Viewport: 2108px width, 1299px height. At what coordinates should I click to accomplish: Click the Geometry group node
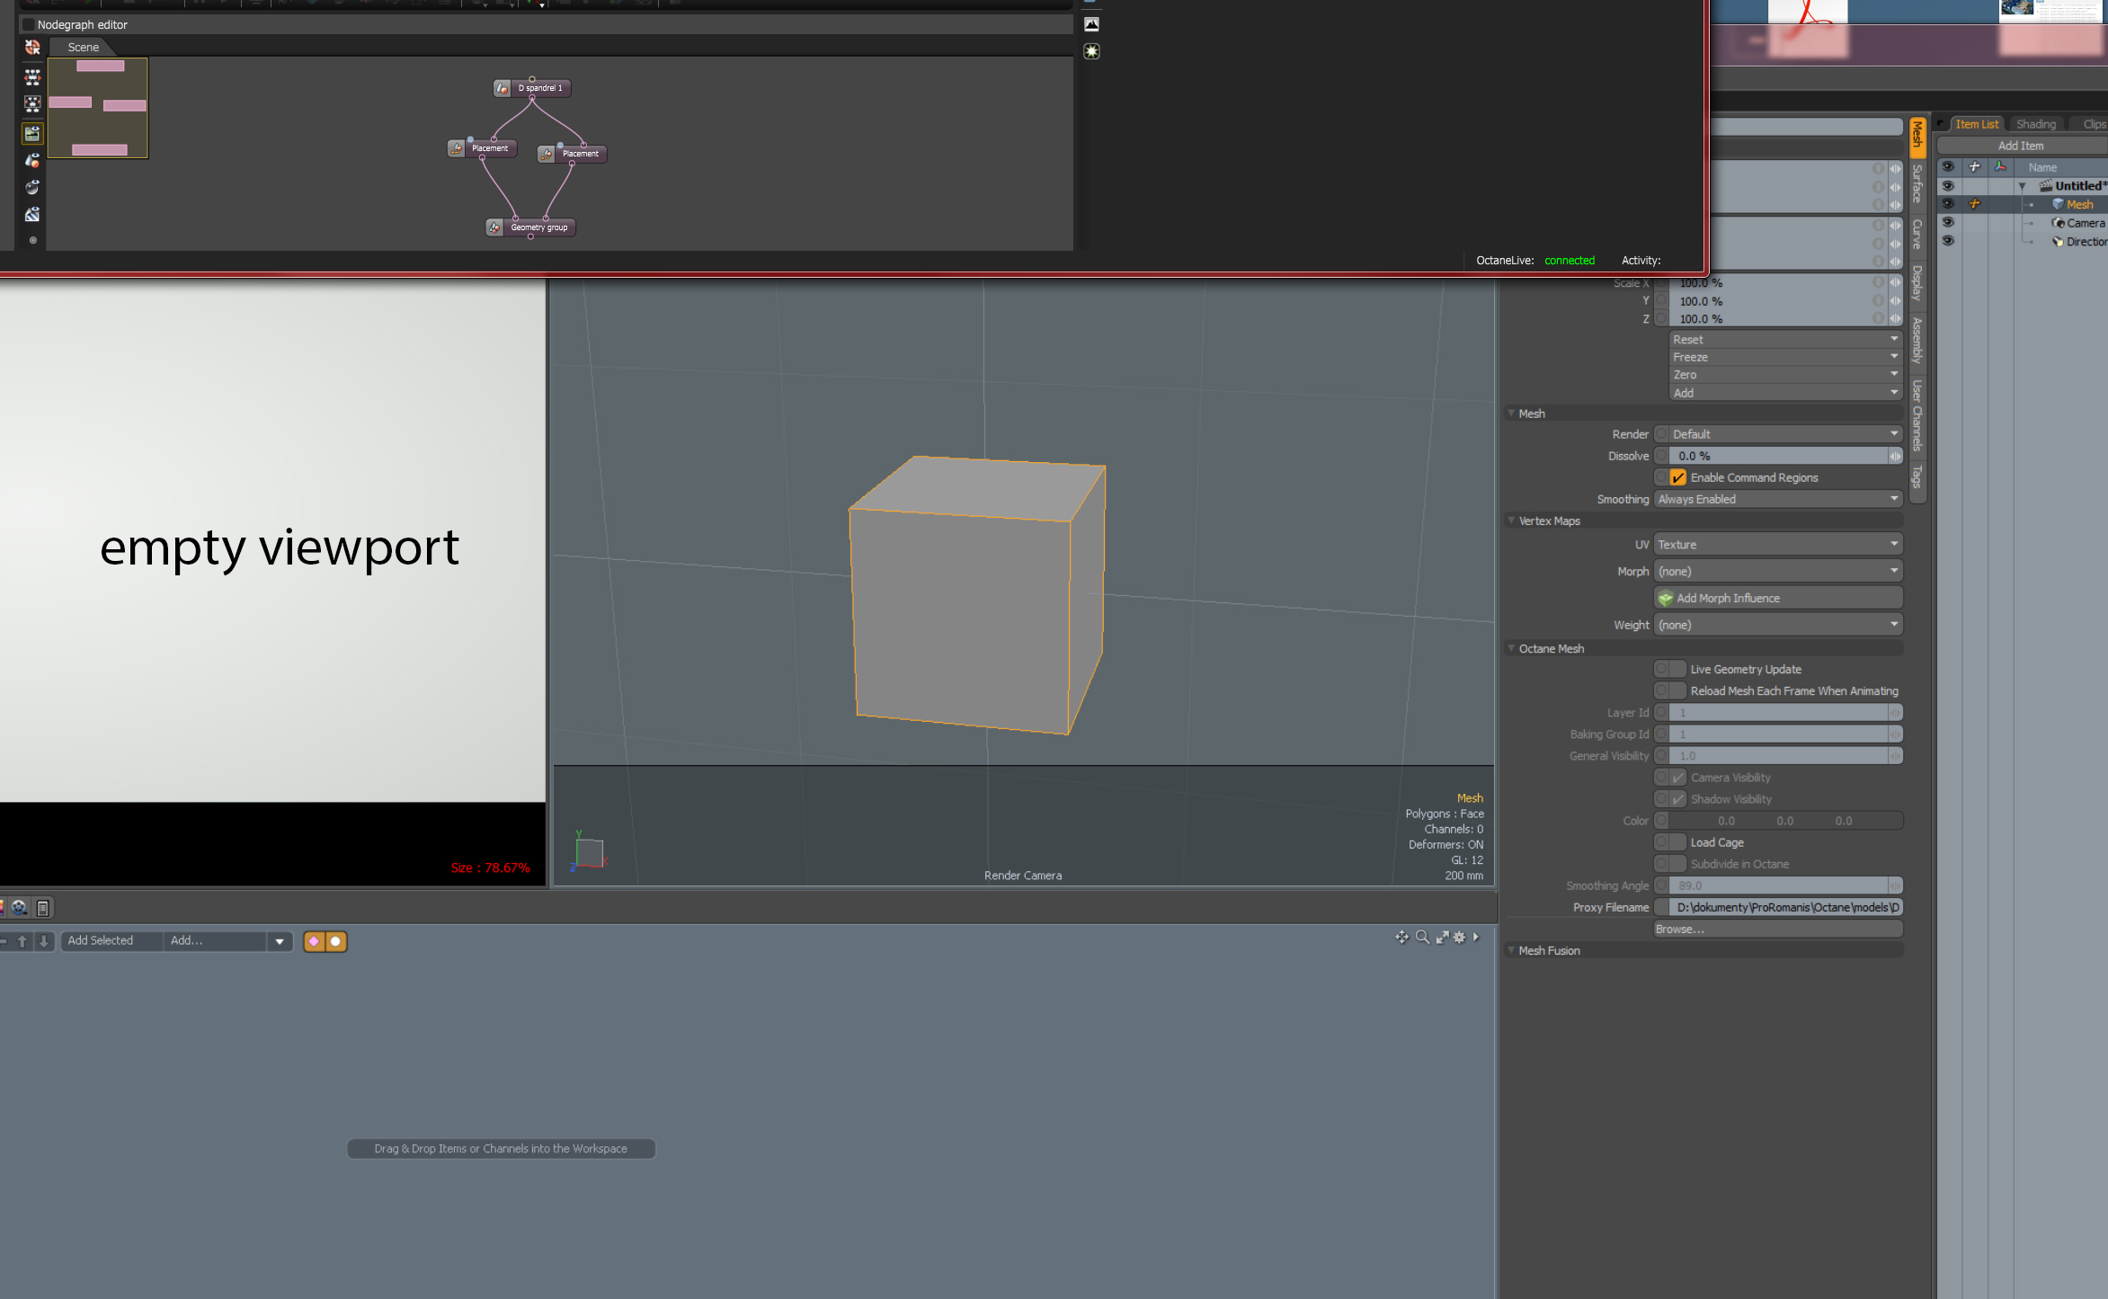(x=530, y=227)
